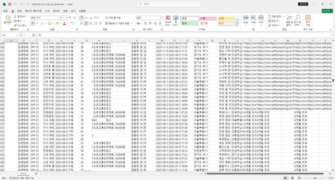
Task: Open the 데이터 (Data) ribbon tab
Action: pyautogui.click(x=56, y=11)
